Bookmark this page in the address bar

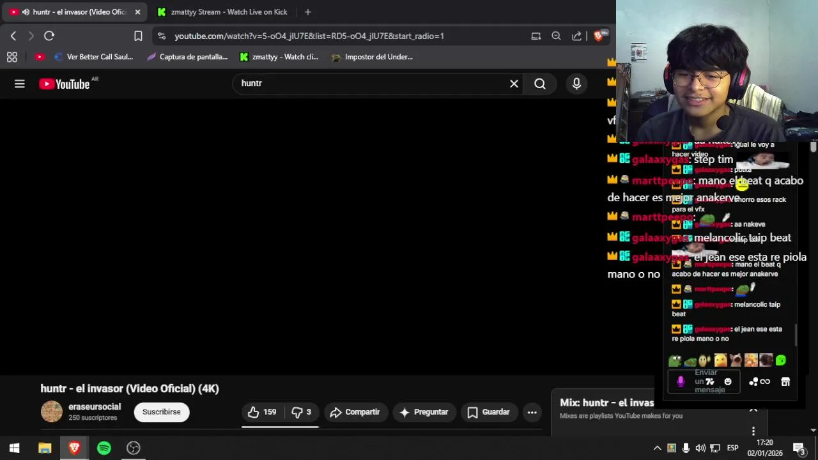tap(138, 36)
